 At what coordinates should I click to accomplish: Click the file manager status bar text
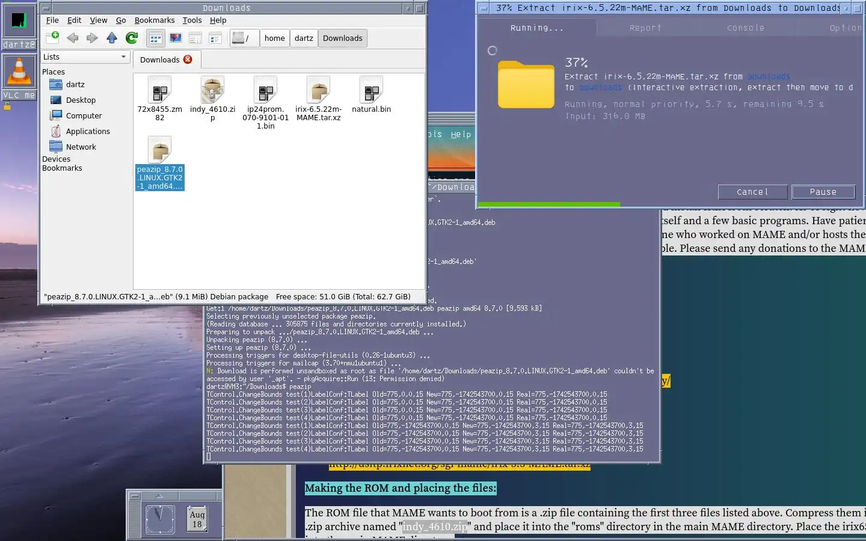227,296
